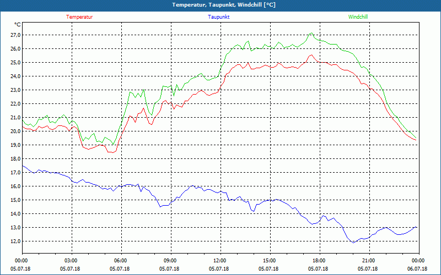Click the Temperatur low point near 05:30
This screenshot has height=275, width=441.
pos(112,152)
